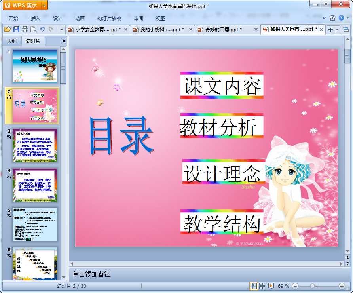
Task: Click animation star icon beside slide 5
Action: coord(9,216)
